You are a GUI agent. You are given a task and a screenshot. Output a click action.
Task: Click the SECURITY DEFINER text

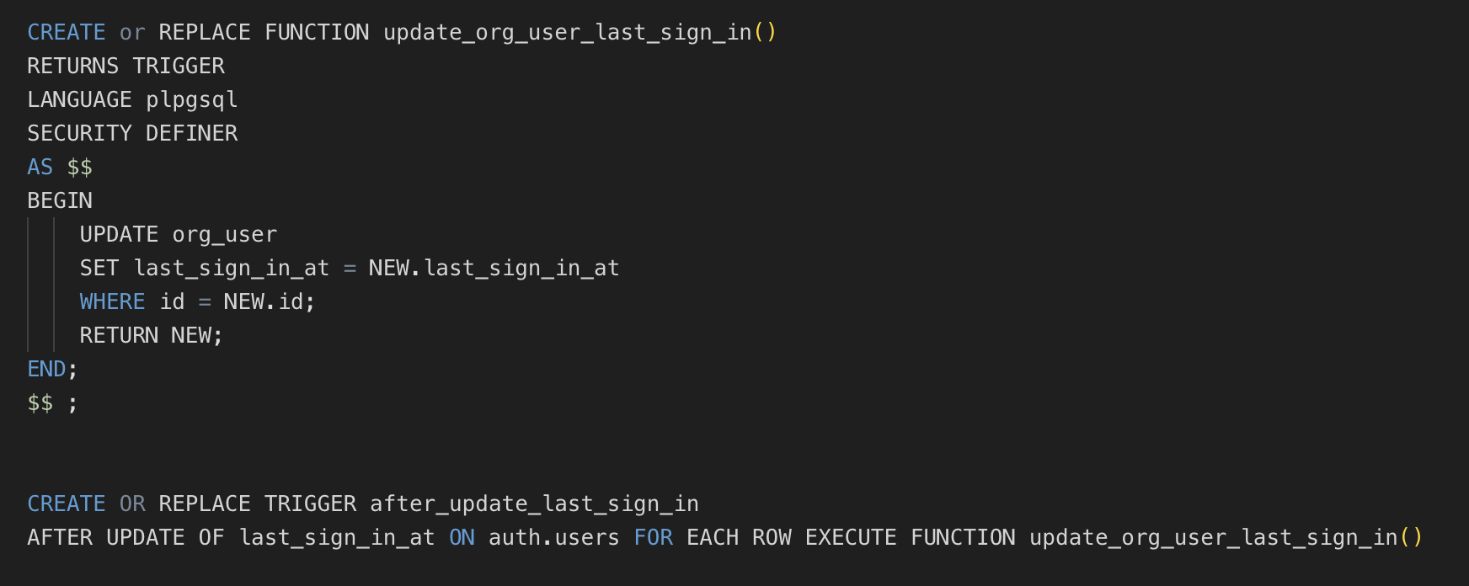(132, 134)
